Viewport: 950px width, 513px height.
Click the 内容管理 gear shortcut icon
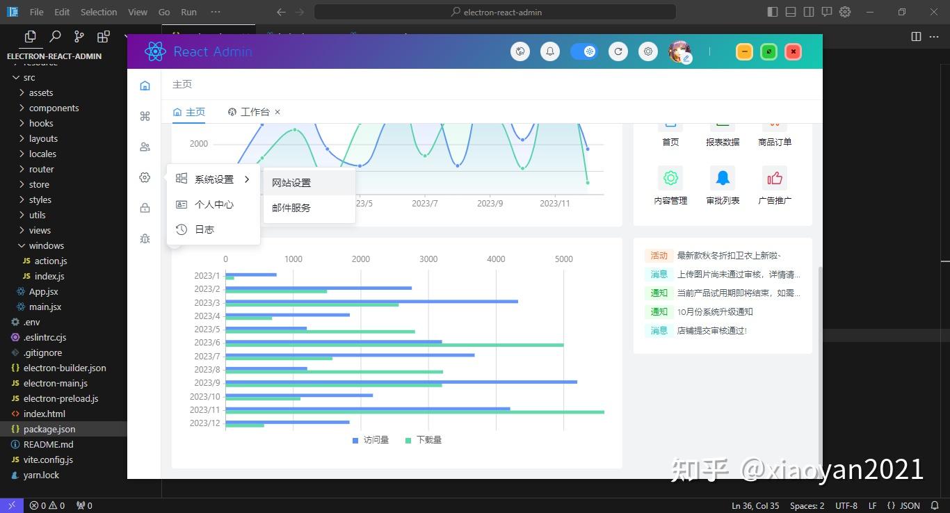669,177
